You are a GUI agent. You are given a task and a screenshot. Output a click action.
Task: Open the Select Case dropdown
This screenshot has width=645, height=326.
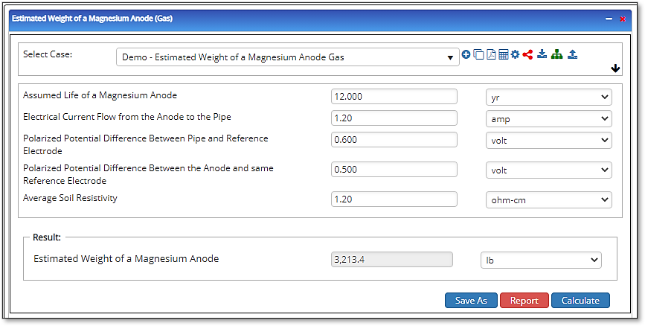coord(288,57)
